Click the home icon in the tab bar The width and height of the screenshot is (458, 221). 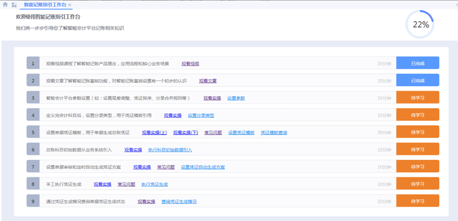coord(5,5)
